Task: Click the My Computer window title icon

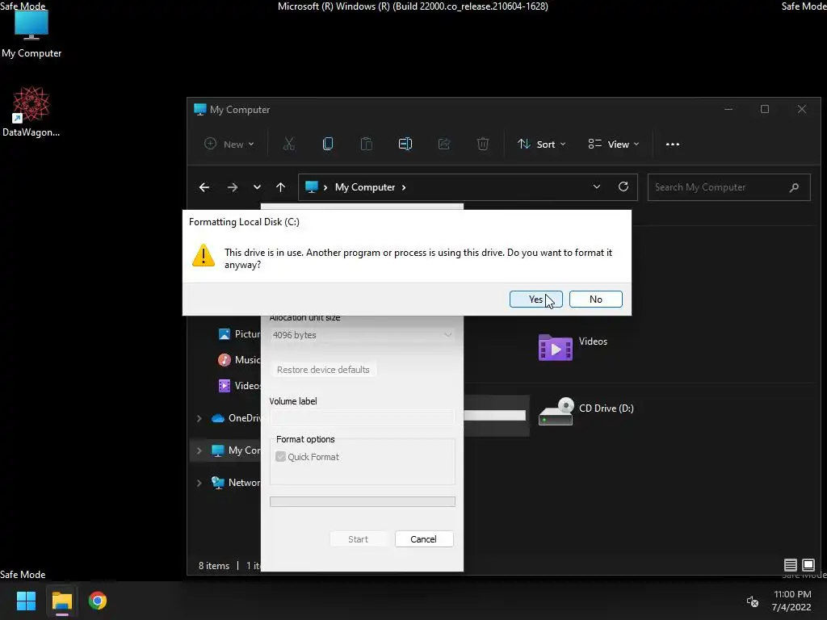Action: pyautogui.click(x=200, y=109)
